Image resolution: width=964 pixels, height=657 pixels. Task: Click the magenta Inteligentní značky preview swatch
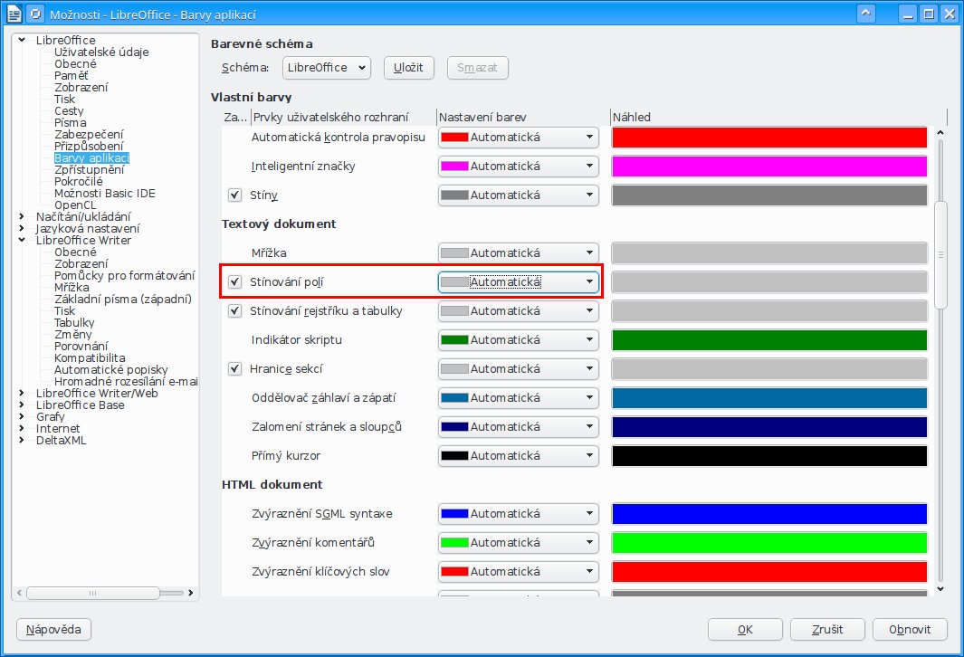(x=769, y=167)
